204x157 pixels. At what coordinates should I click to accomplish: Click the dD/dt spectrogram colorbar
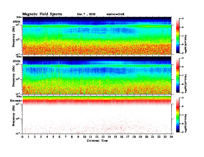[x=178, y=75]
